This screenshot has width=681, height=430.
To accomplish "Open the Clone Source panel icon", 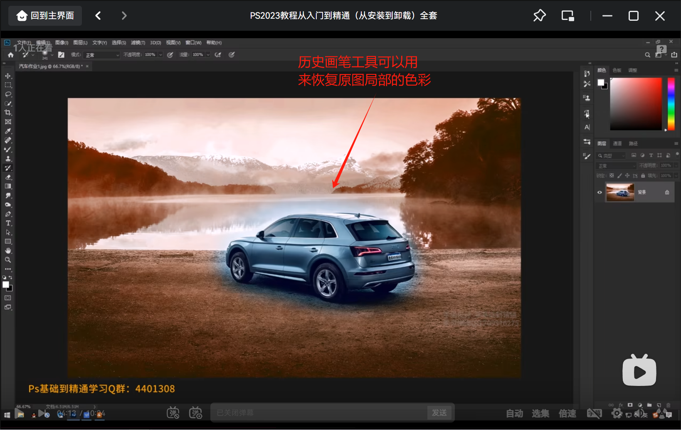I will pyautogui.click(x=587, y=98).
